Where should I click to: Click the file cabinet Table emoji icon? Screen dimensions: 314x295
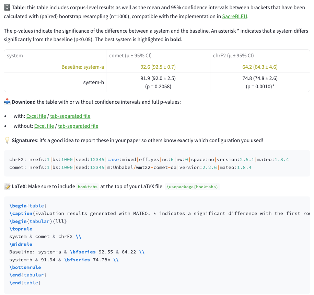7,8
